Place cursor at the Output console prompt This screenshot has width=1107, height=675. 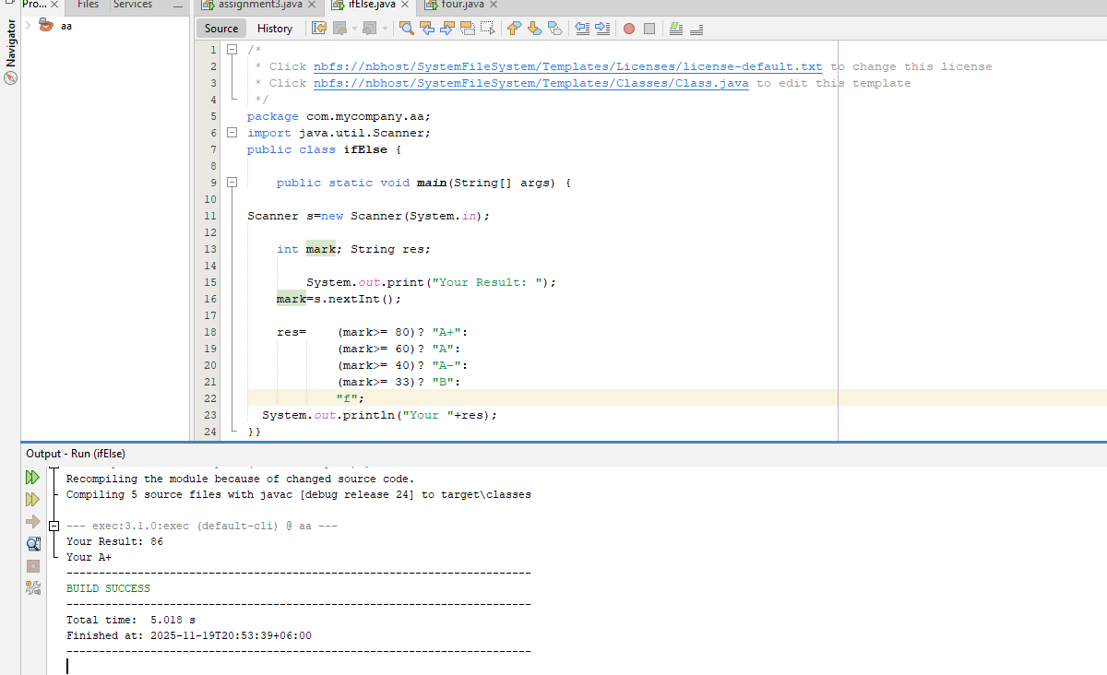click(66, 663)
